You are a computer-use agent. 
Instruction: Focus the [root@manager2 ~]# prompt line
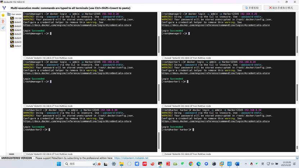coord(176,33)
